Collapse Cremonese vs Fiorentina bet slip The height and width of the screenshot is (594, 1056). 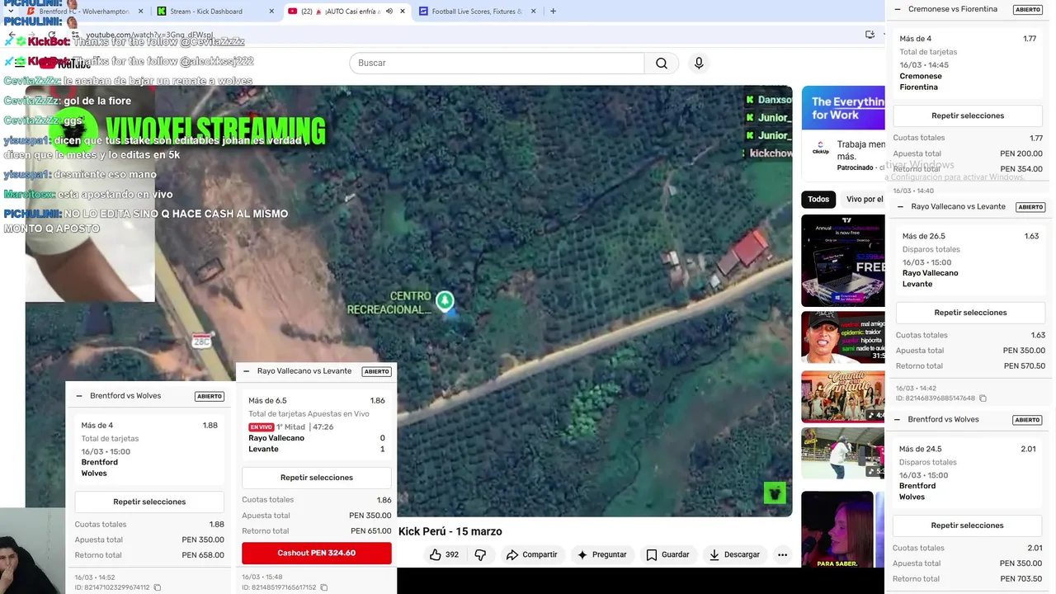tap(898, 10)
